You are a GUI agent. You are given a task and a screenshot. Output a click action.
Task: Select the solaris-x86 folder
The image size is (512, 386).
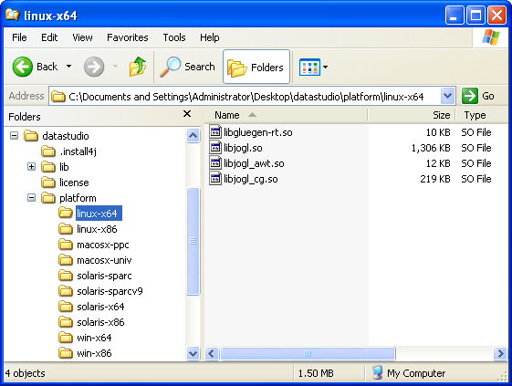click(x=100, y=322)
